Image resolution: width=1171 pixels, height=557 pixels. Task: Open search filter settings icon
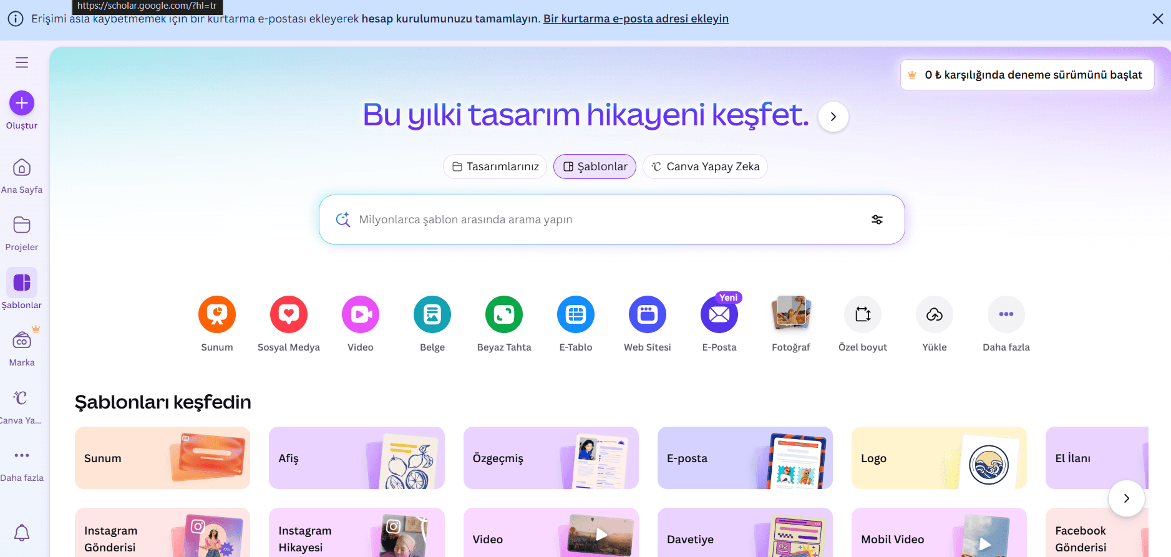[877, 220]
